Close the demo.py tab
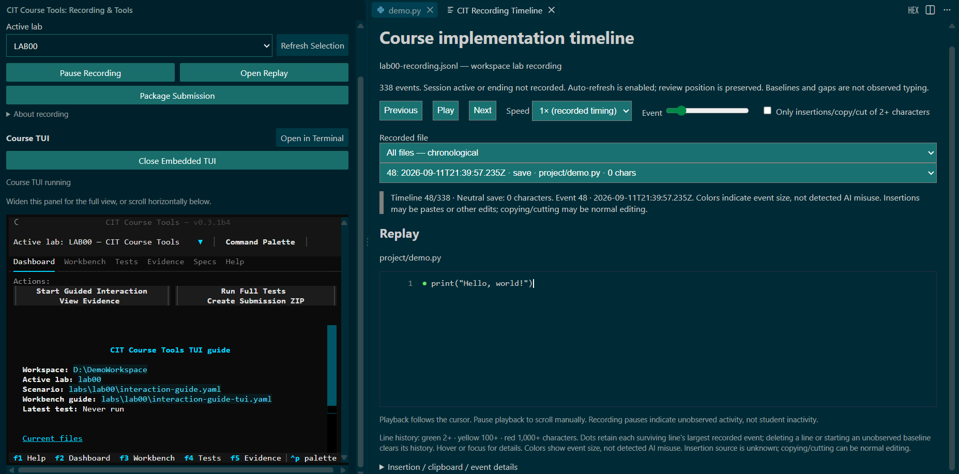This screenshot has width=959, height=474. 430,10
